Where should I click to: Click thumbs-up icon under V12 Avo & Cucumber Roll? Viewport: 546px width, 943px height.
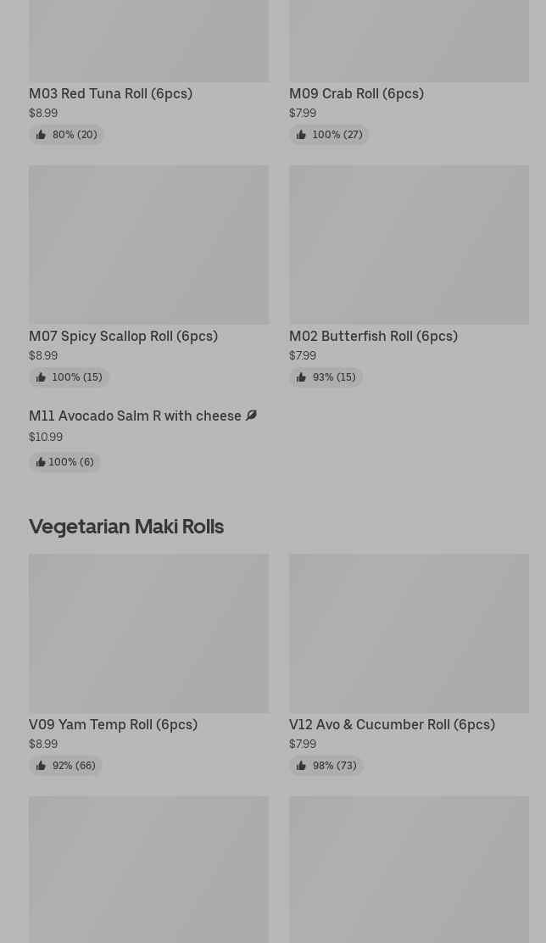[x=301, y=766]
